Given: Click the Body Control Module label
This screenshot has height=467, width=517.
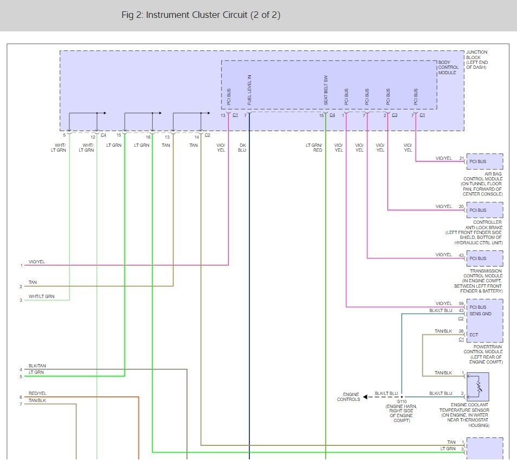Looking at the screenshot, I should tap(448, 67).
